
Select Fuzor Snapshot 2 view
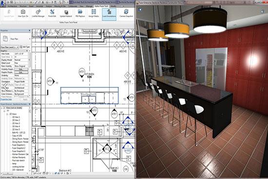[x=19, y=148]
